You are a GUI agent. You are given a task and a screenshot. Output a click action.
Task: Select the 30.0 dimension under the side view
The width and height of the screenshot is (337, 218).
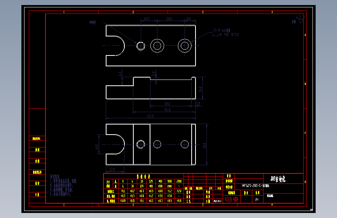pyautogui.click(x=167, y=104)
